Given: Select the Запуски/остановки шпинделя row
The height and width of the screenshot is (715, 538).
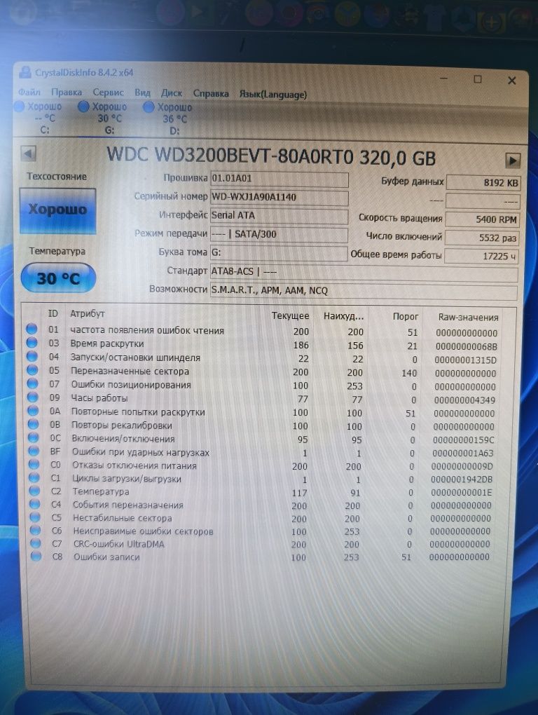Looking at the screenshot, I should [x=263, y=358].
